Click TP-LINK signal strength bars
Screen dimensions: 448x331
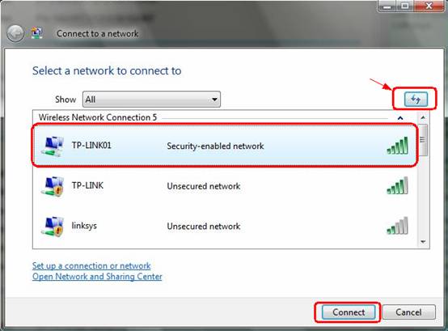pos(397,185)
